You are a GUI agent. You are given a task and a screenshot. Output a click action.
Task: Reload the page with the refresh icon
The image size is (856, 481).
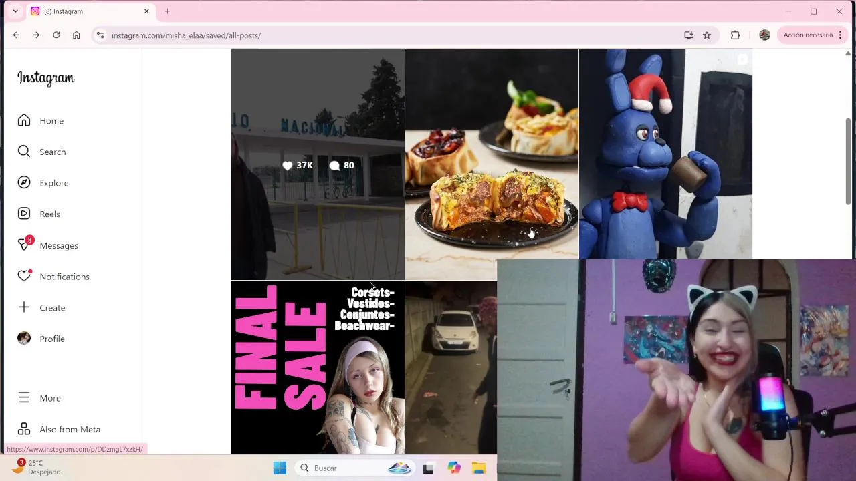(56, 35)
